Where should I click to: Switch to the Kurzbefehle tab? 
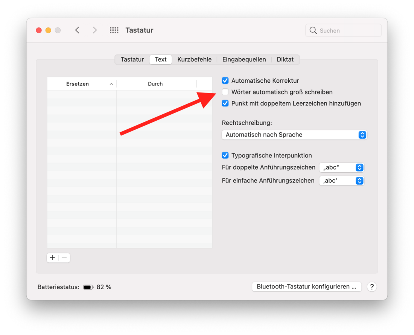[194, 59]
